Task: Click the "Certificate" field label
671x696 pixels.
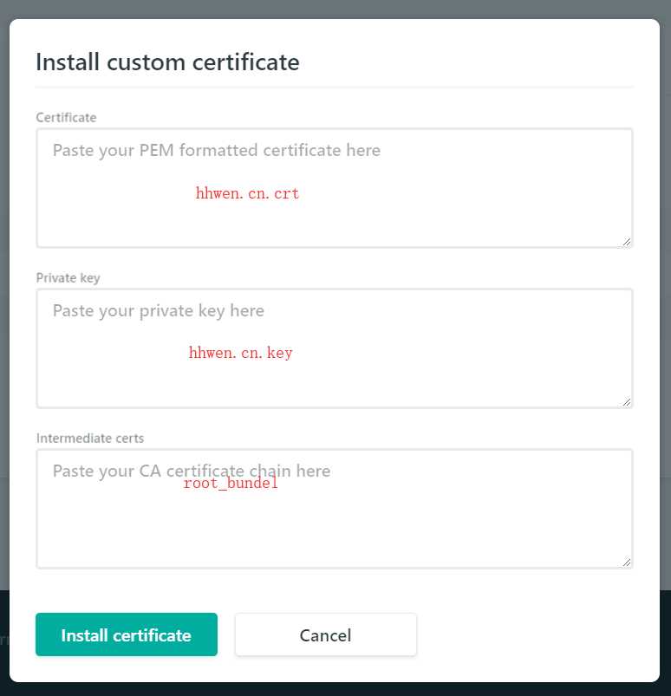Action: pyautogui.click(x=66, y=118)
